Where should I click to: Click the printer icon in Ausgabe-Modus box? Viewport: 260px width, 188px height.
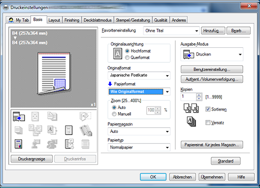tap(189, 55)
